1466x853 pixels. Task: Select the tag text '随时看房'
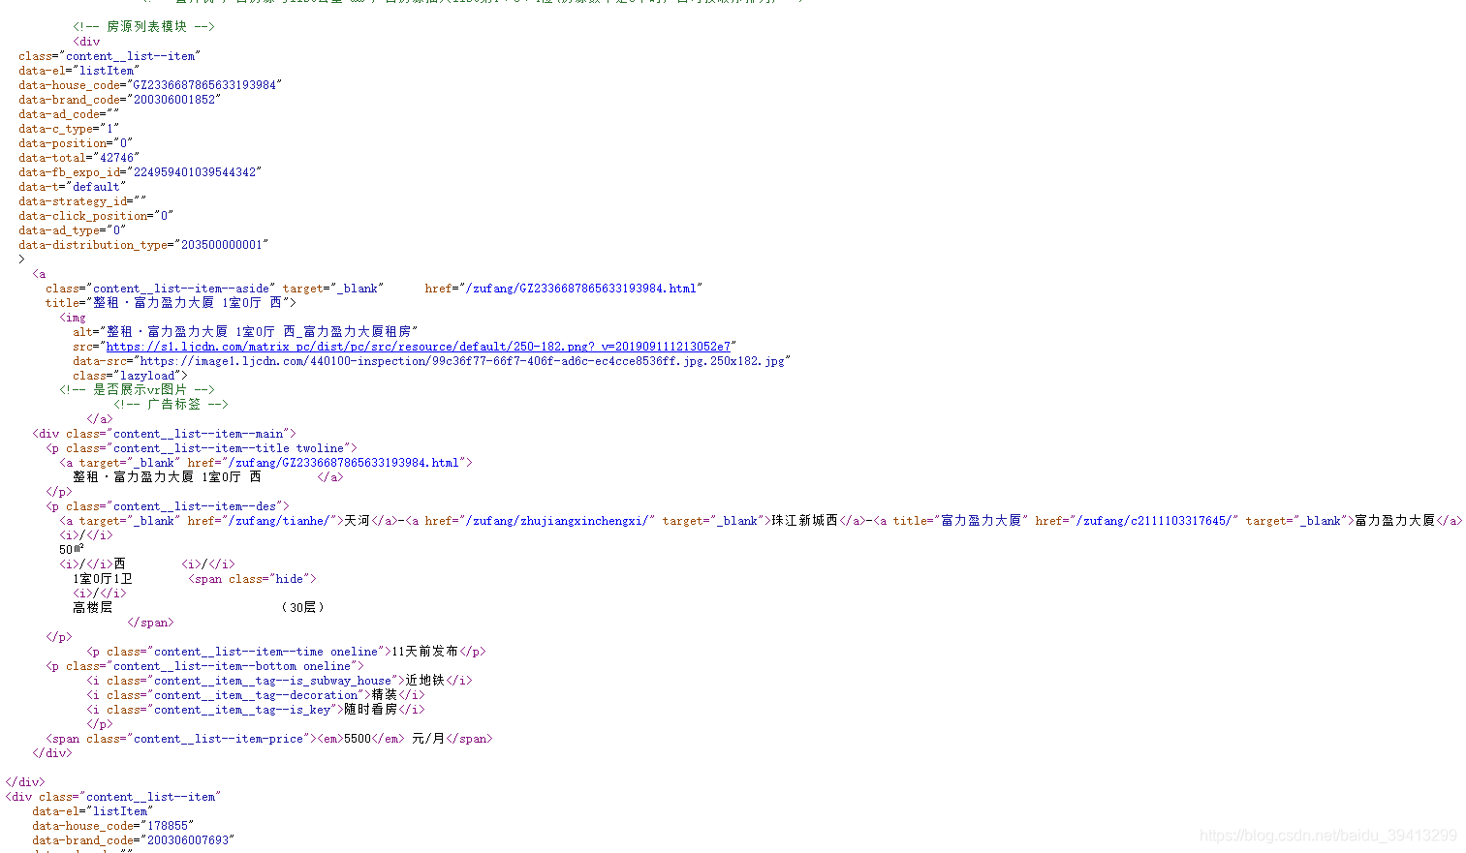coord(371,710)
